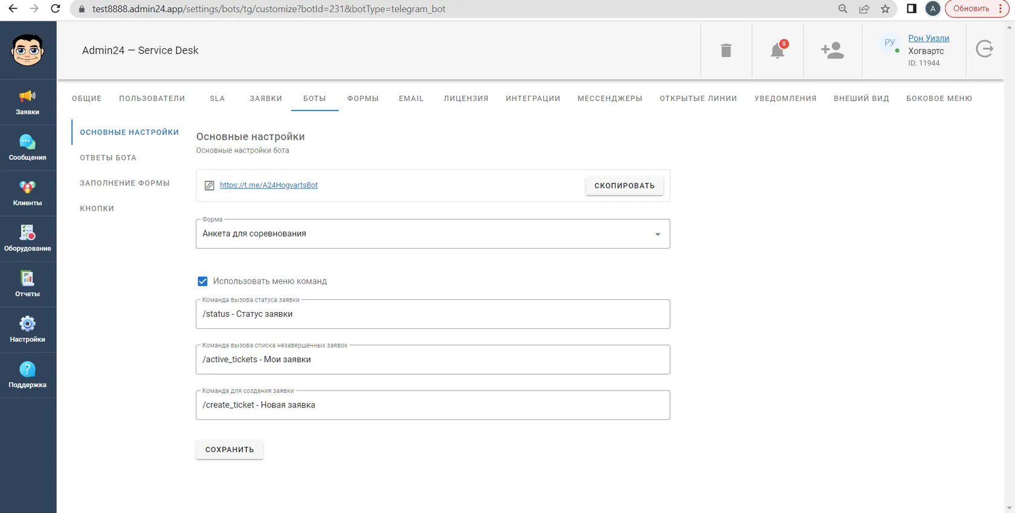Open the ИНТЕГРАЦИИ tab

533,98
